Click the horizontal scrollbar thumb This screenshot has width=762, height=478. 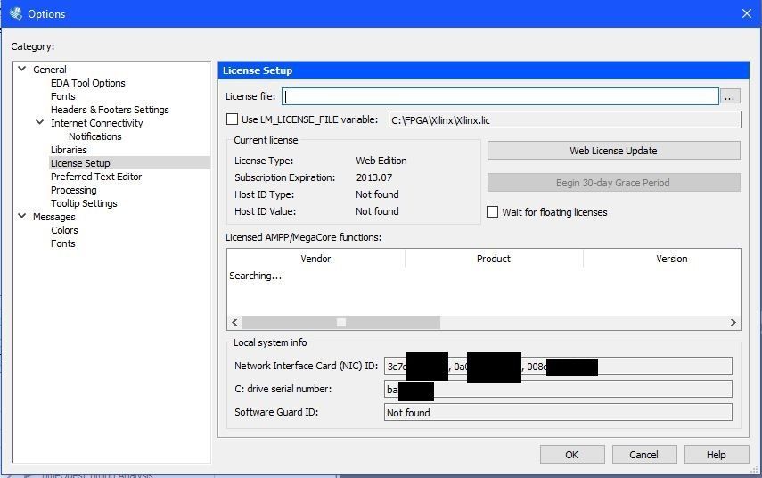coord(341,323)
